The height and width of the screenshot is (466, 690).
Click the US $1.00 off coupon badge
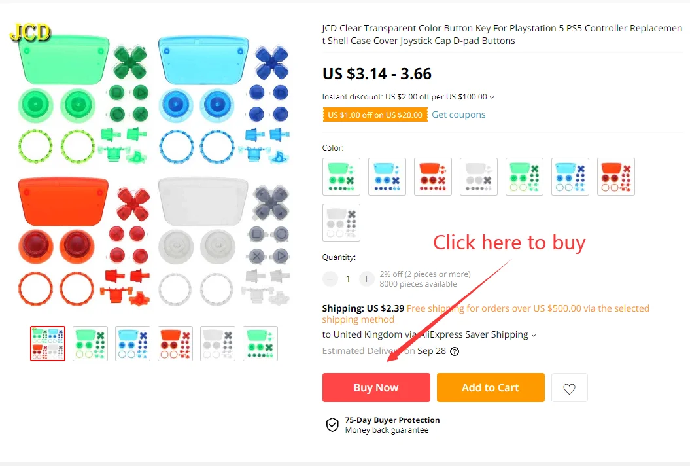(x=375, y=115)
